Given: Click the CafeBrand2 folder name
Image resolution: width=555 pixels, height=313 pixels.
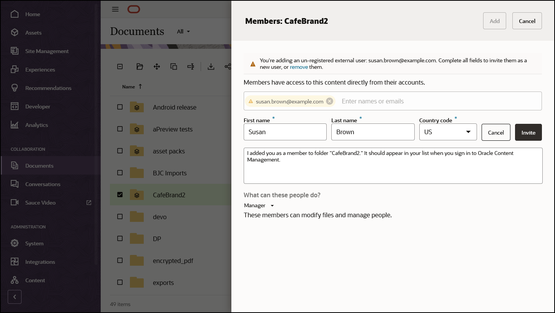Looking at the screenshot, I should pos(169,195).
